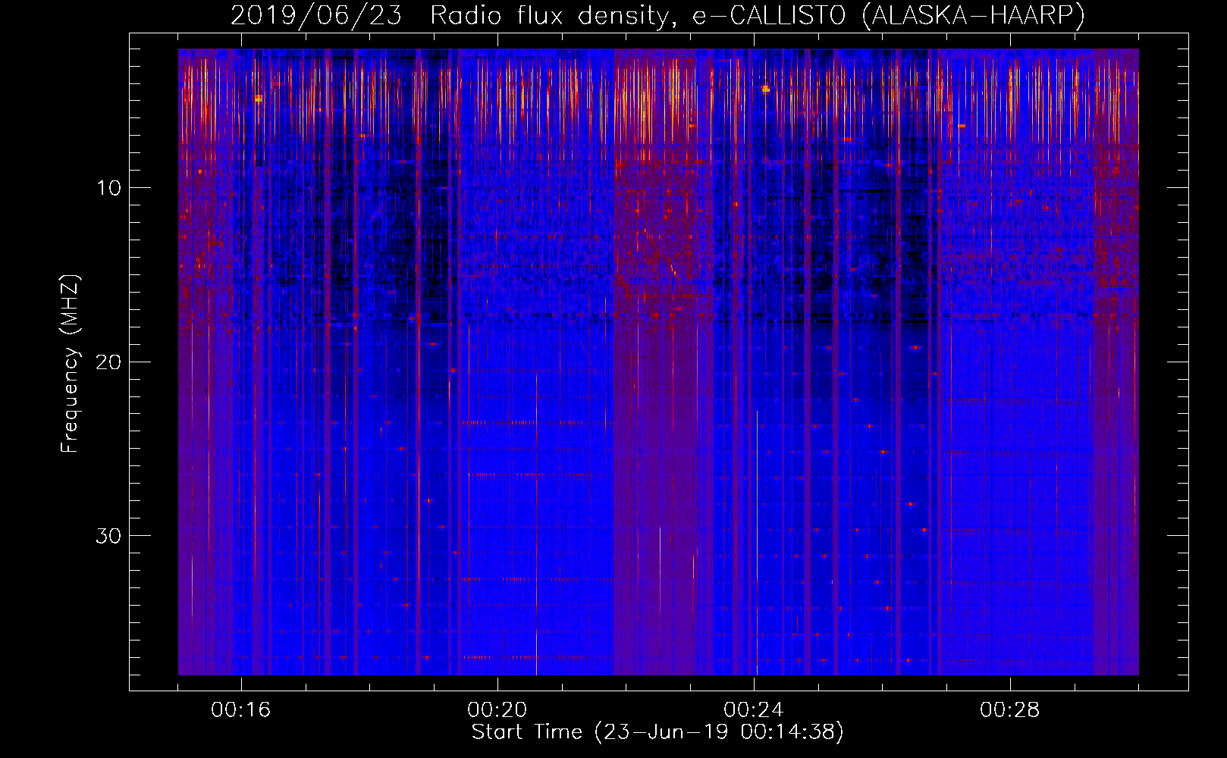Click the '30' frequency tick label

[109, 536]
